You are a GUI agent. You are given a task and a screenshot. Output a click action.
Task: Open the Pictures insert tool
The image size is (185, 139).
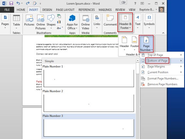point(29,20)
